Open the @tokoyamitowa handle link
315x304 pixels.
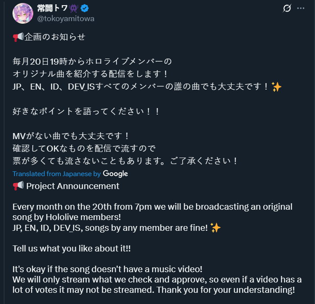66,19
